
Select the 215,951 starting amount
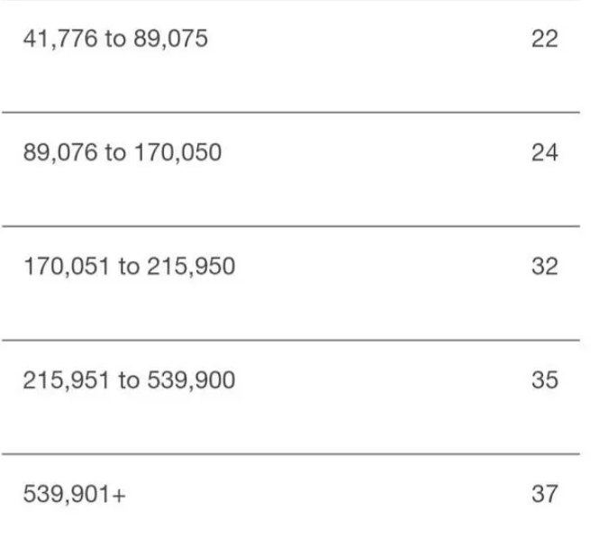click(67, 380)
